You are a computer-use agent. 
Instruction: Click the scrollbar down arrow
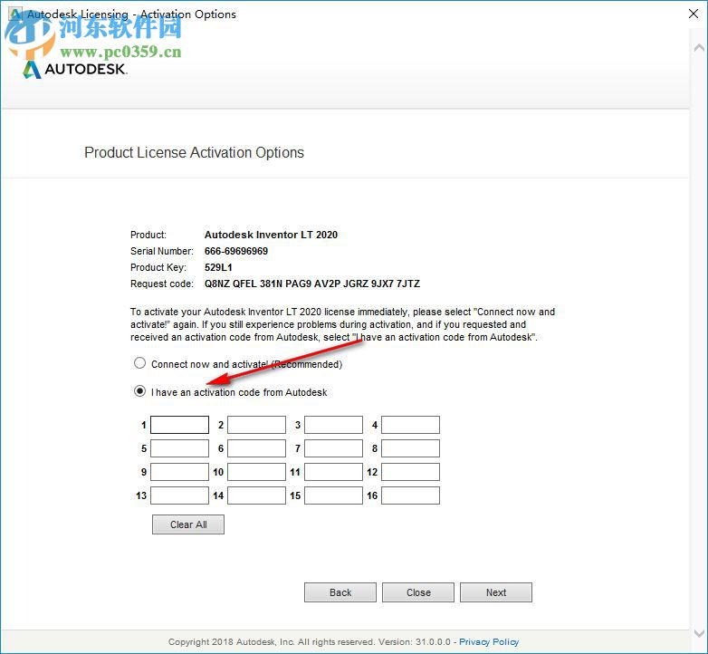pos(699,633)
